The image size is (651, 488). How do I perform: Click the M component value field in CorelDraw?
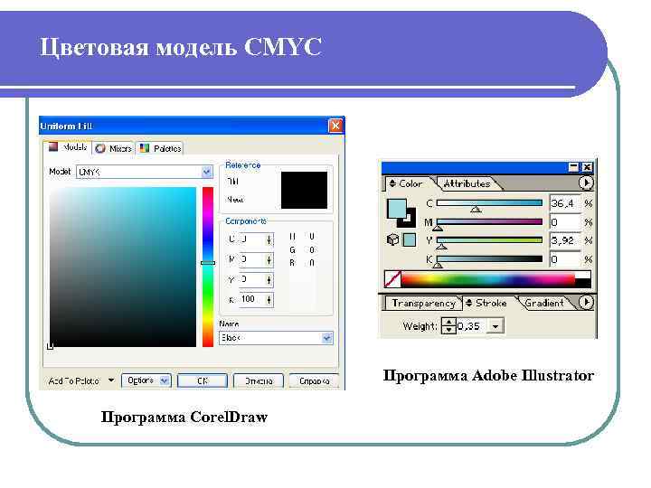pyautogui.click(x=251, y=259)
